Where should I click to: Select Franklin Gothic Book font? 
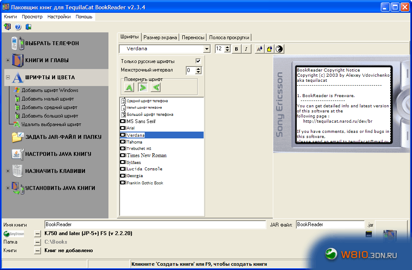(x=161, y=183)
